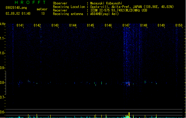186x118 pixels.
Task: Click the 0148 time marker
Action: (x=144, y=25)
